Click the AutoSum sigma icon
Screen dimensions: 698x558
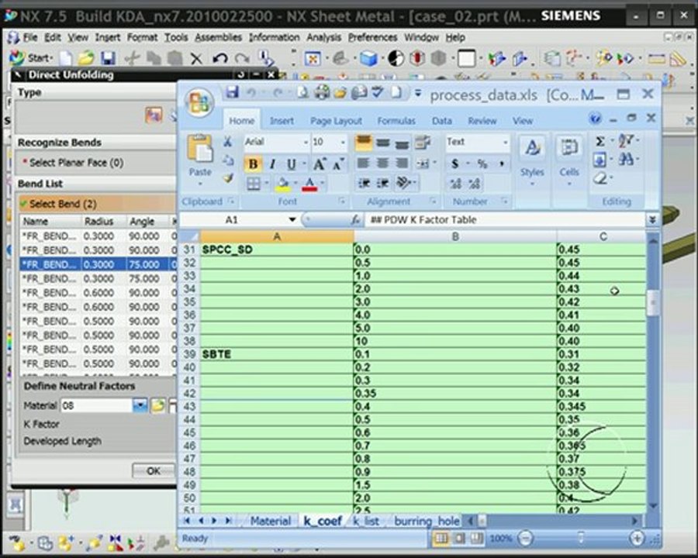[x=600, y=142]
